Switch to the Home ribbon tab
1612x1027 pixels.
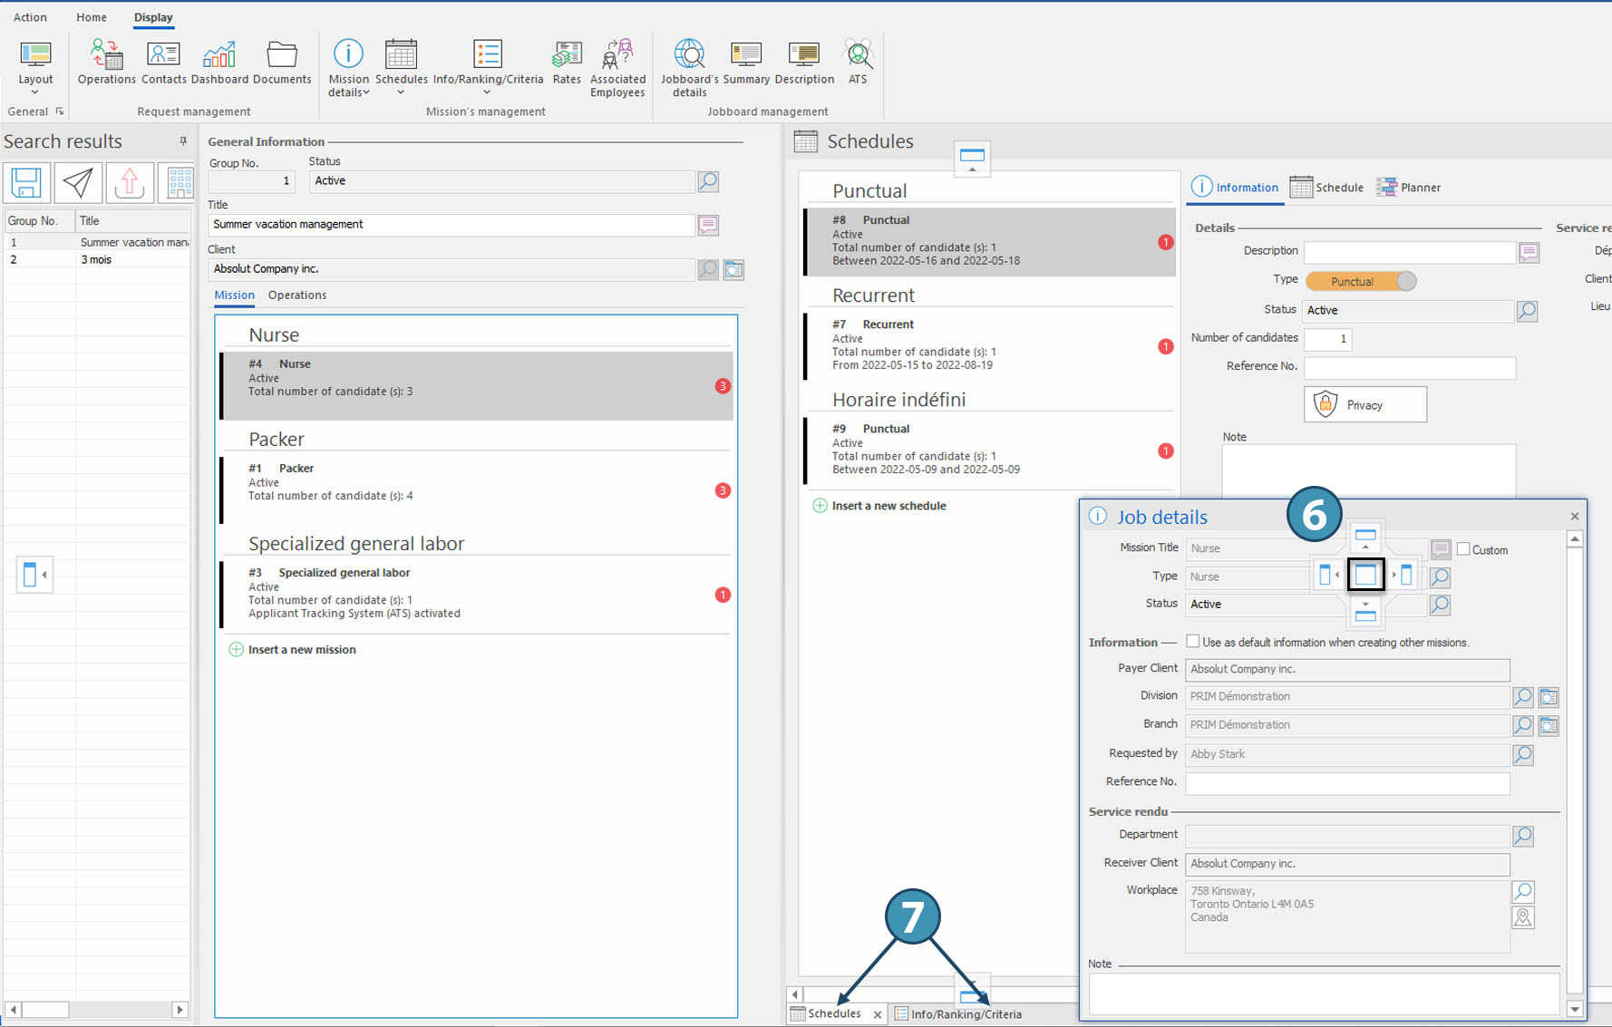tap(92, 17)
